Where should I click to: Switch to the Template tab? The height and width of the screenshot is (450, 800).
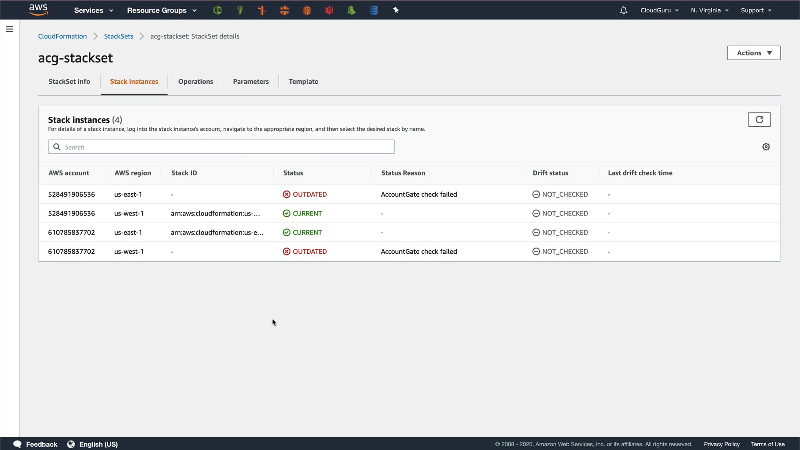[x=303, y=82]
